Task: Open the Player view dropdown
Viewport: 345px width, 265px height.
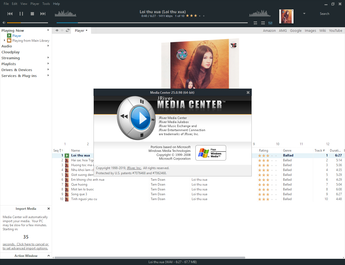Action: pos(81,31)
